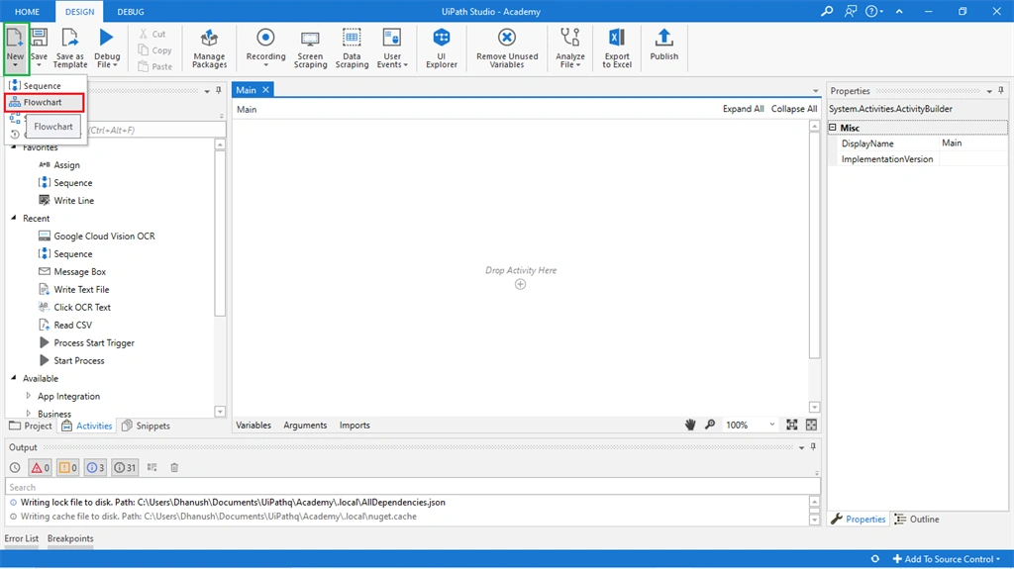
Task: Open Add To Source Control menu
Action: [946, 559]
